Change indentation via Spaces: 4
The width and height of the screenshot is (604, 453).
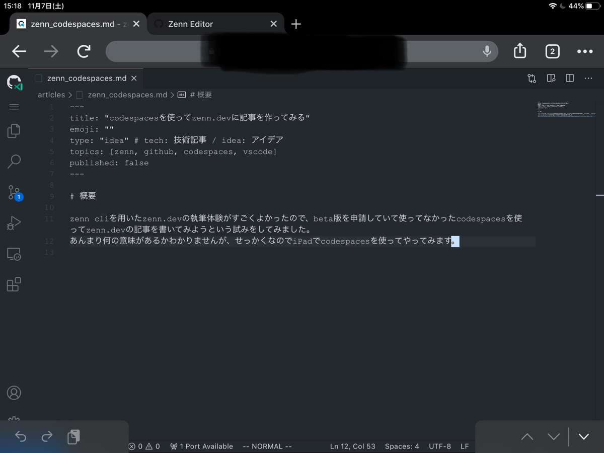pyautogui.click(x=402, y=446)
